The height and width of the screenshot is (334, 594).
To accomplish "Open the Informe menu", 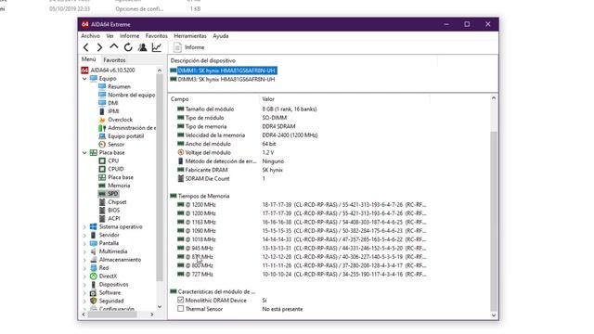I will coord(130,36).
